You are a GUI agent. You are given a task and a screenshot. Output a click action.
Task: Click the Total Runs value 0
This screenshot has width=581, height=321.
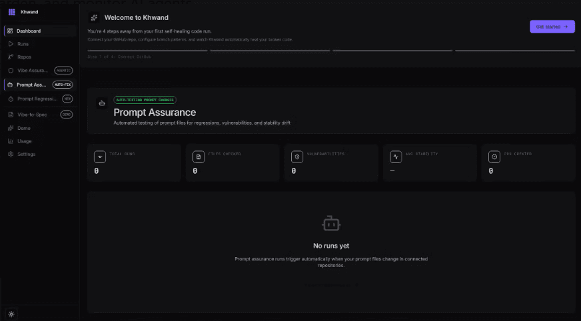[x=97, y=171]
